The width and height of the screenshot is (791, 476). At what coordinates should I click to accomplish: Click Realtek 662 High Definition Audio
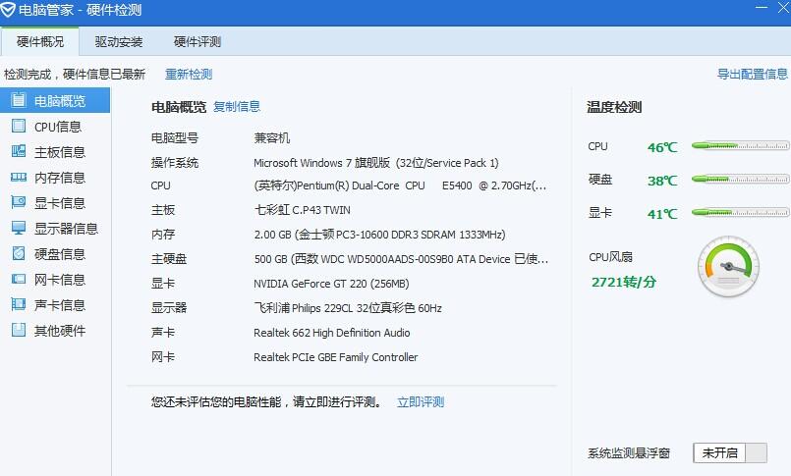tap(331, 333)
